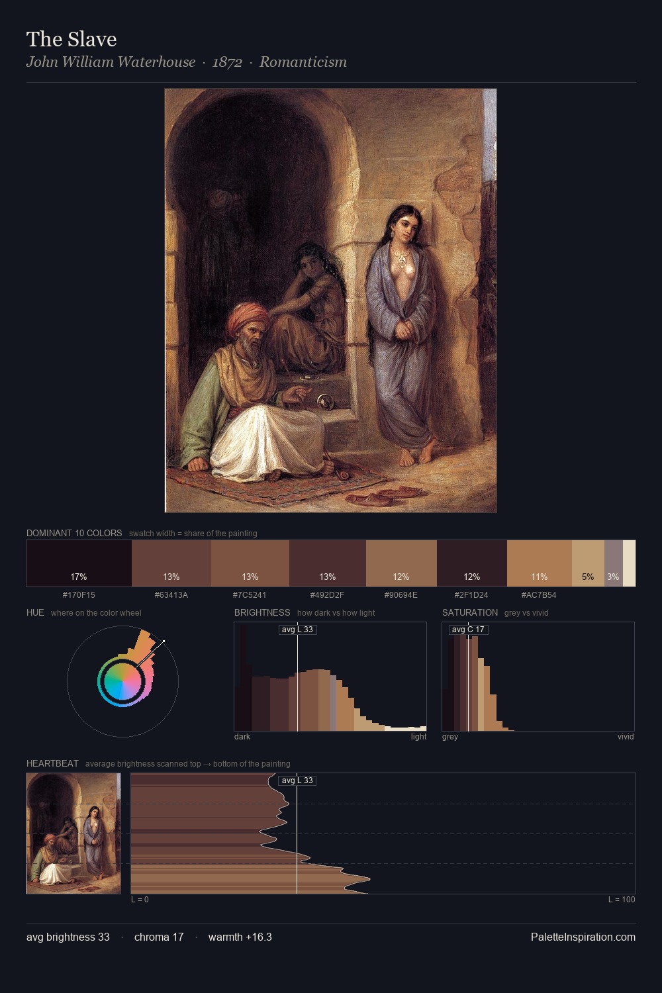Click the hex code #2F1D24 text

coord(471,595)
